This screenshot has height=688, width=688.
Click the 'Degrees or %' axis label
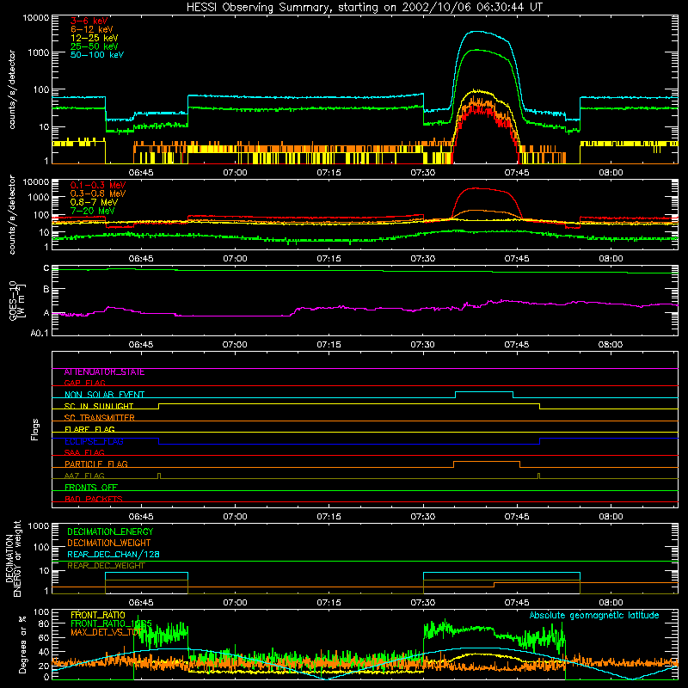click(22, 644)
